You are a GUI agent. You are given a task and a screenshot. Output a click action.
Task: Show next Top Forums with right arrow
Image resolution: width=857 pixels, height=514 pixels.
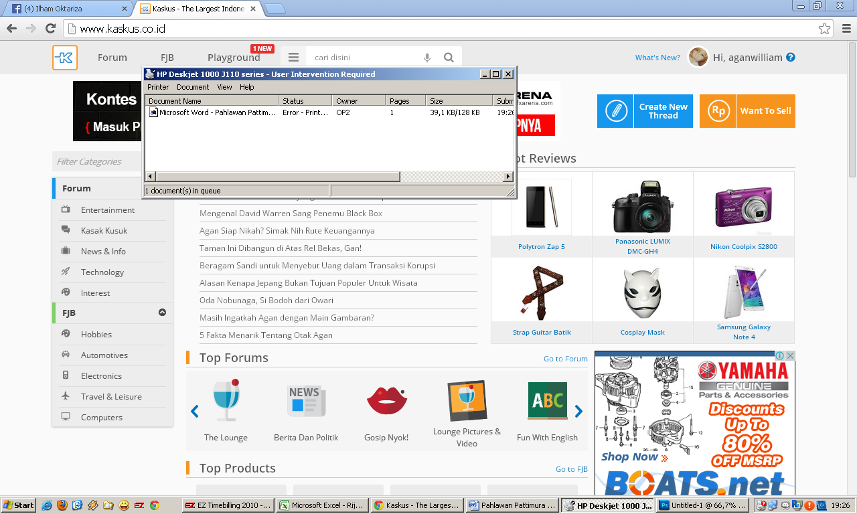[578, 412]
